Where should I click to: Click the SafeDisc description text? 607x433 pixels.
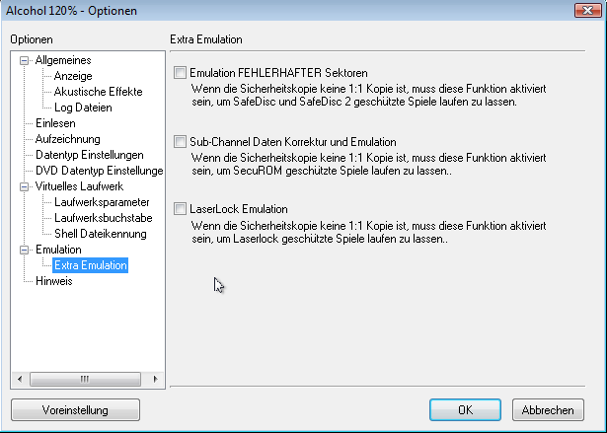pos(368,96)
